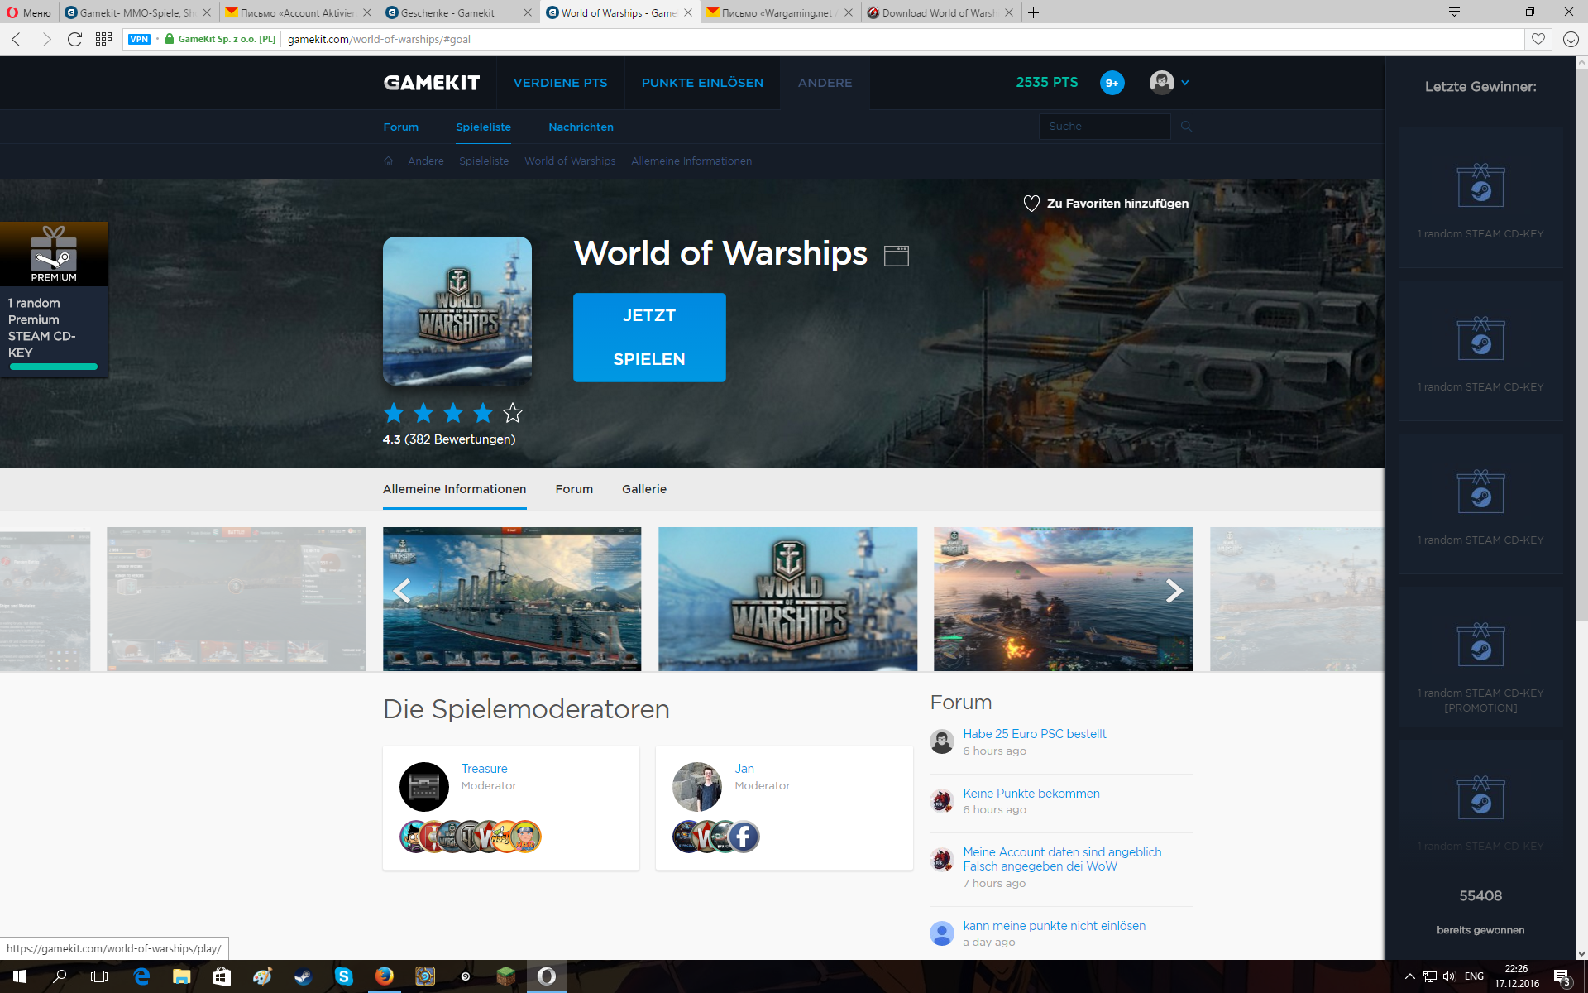Open the World of Warships logo screenshot

coord(787,599)
